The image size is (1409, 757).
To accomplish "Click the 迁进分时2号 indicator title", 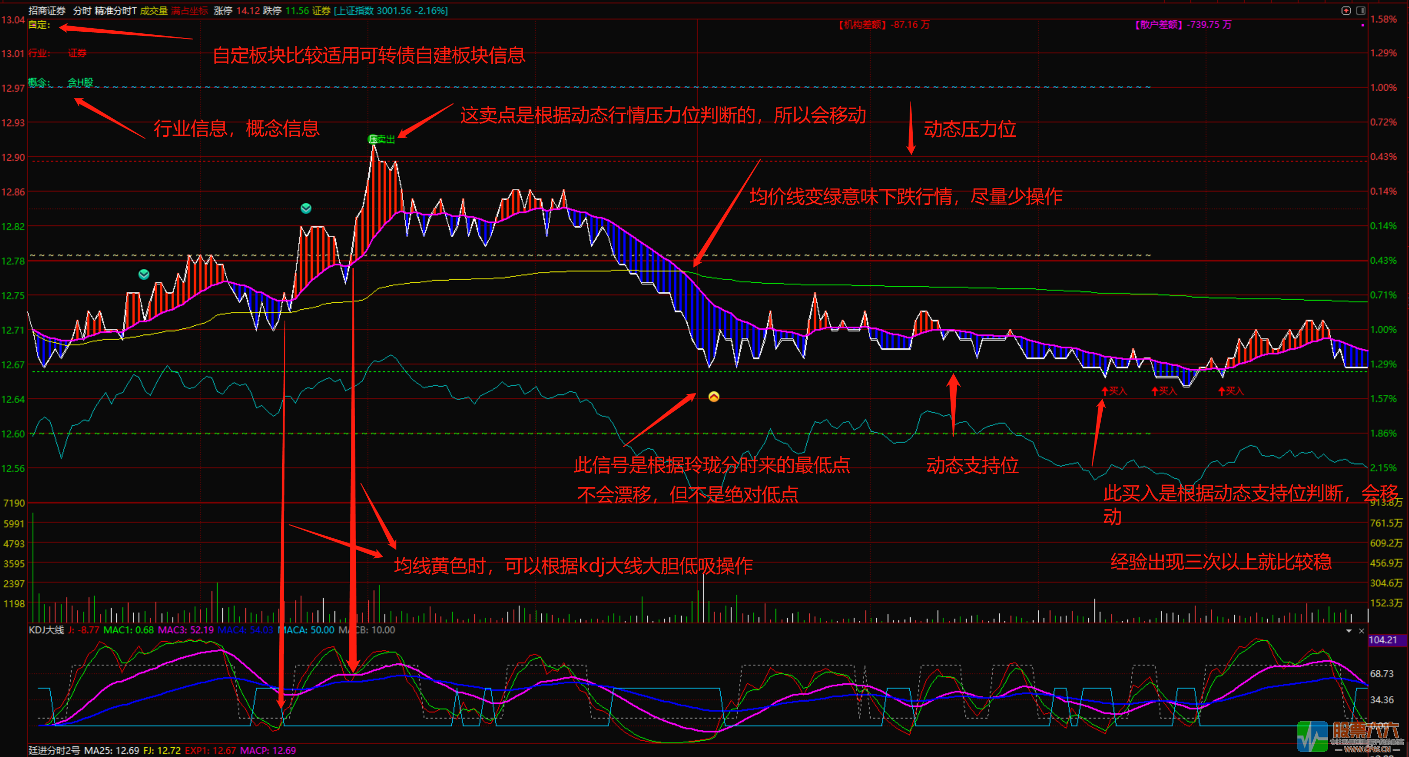I will (x=54, y=750).
